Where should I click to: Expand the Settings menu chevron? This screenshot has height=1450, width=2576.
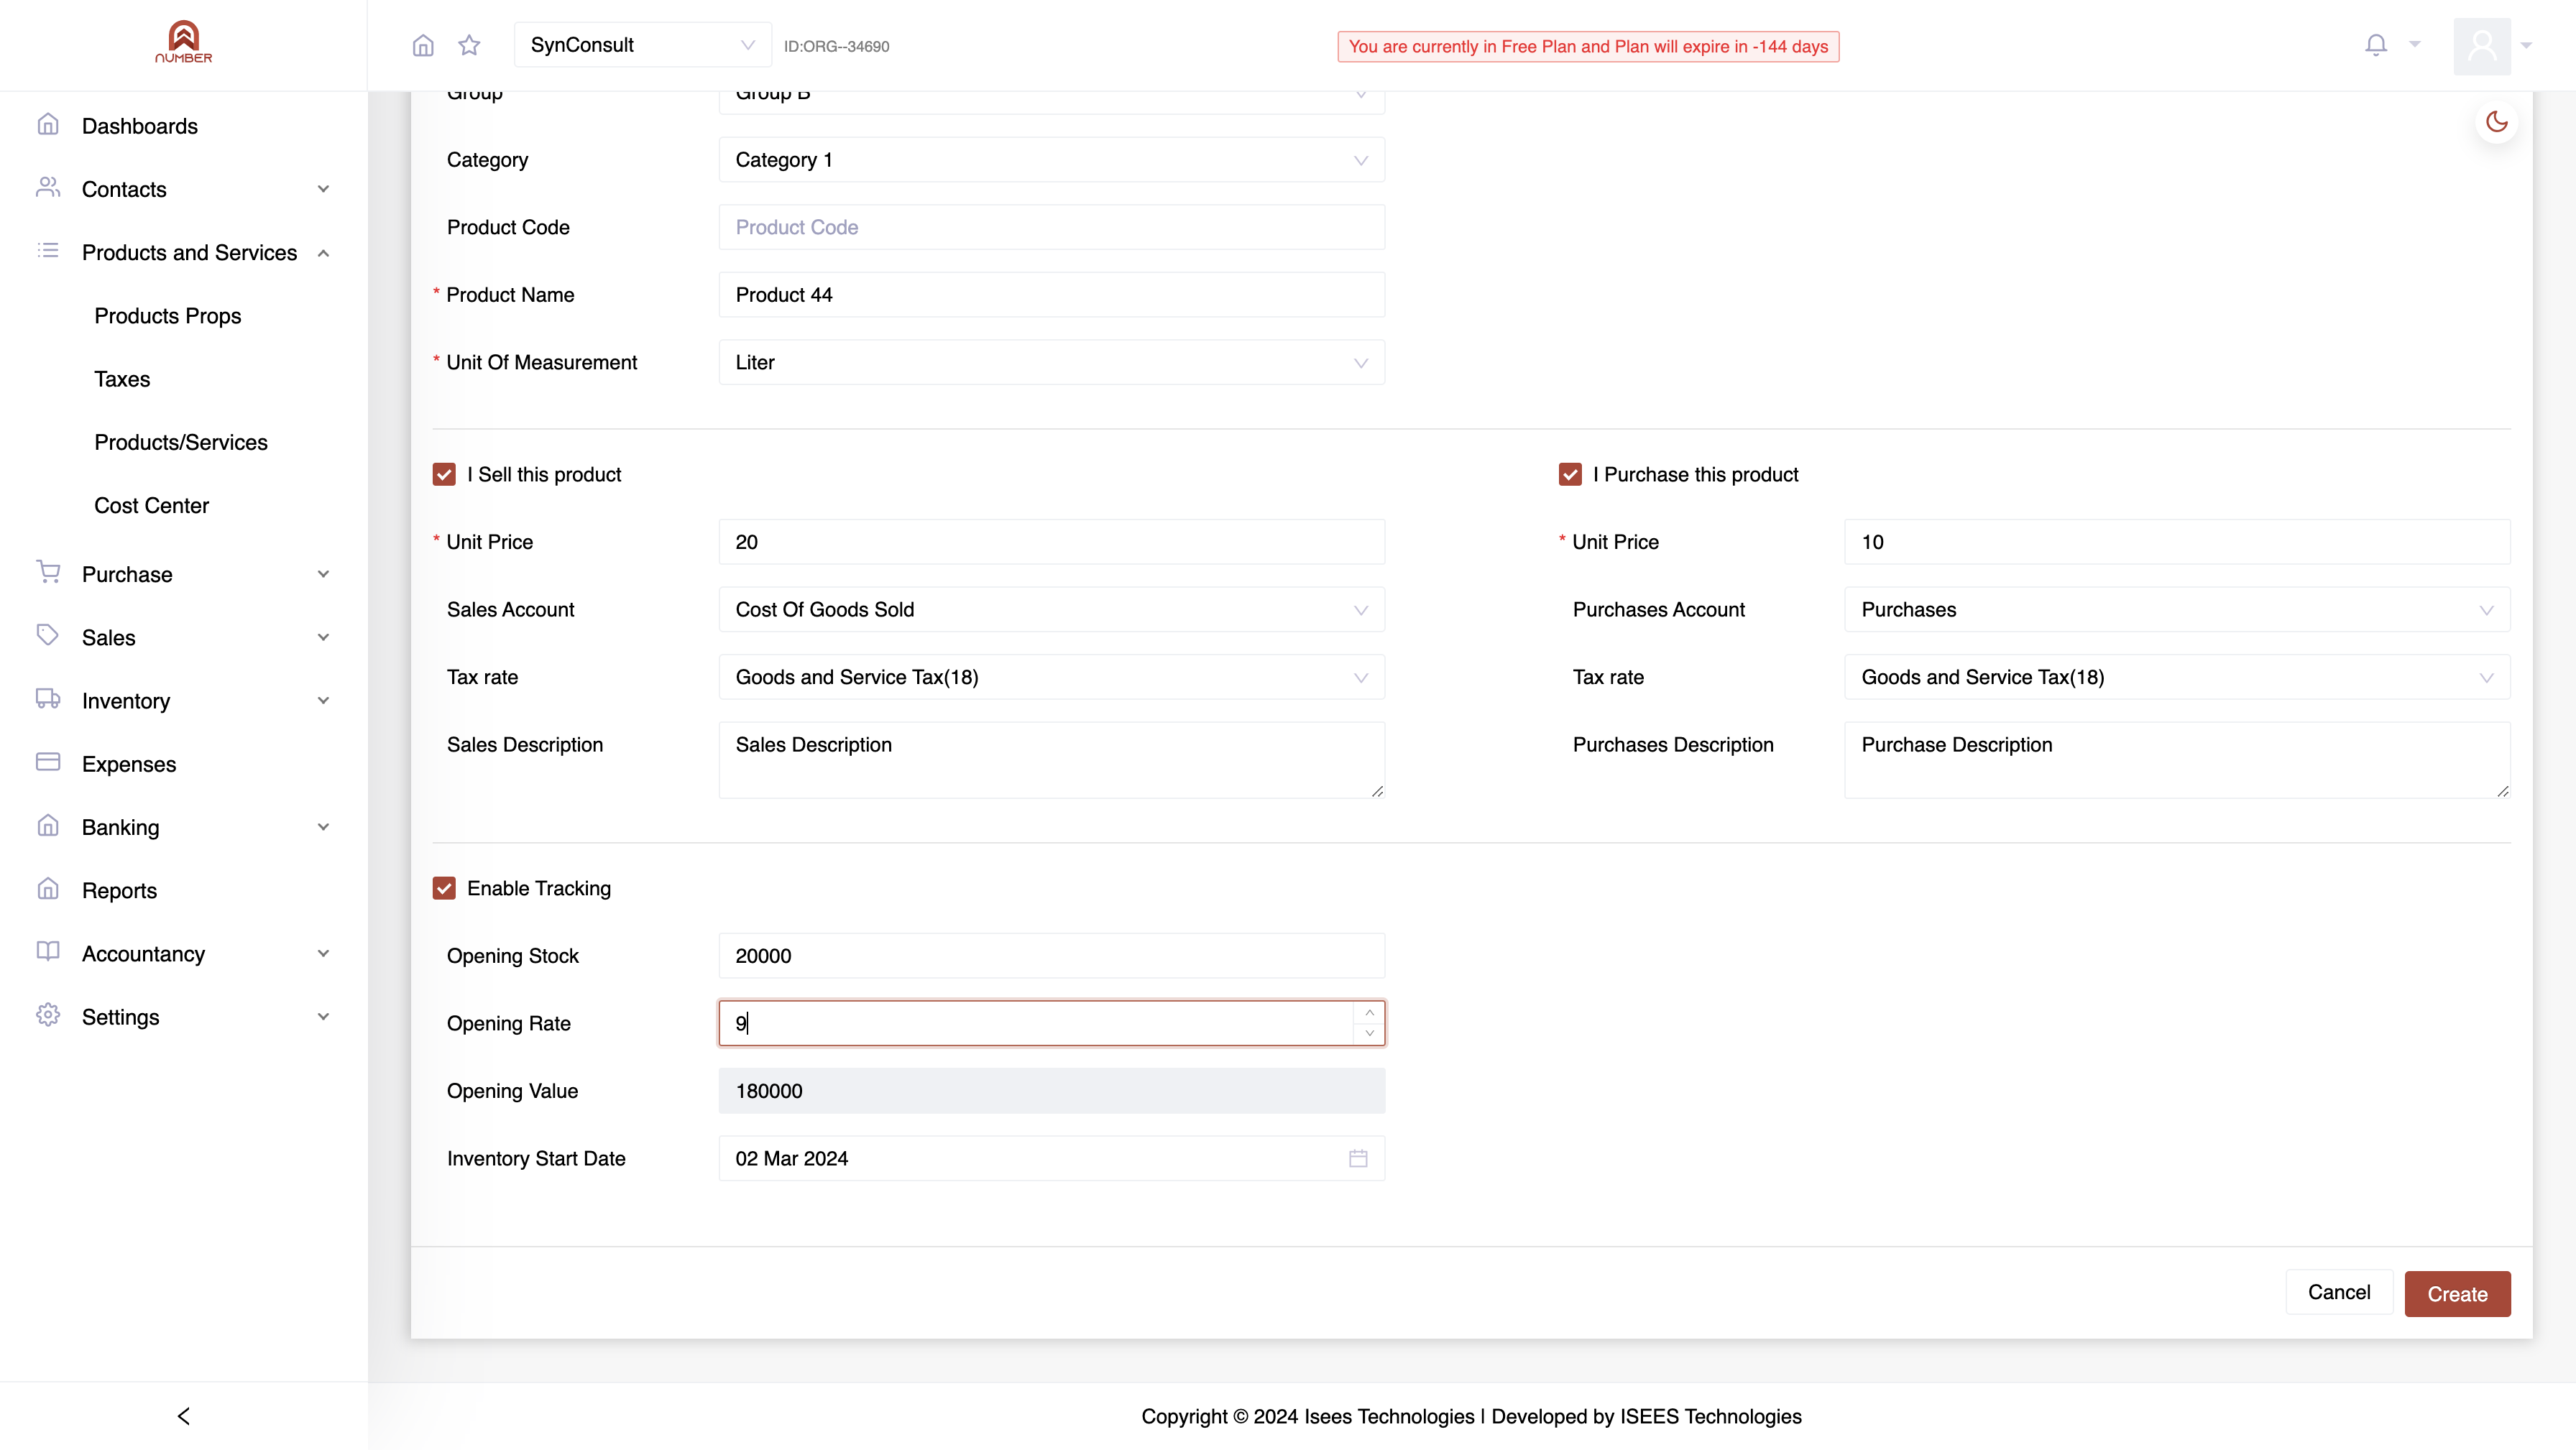tap(323, 1017)
